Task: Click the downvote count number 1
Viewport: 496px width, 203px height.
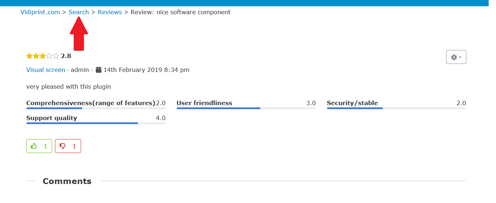Action: [74, 146]
